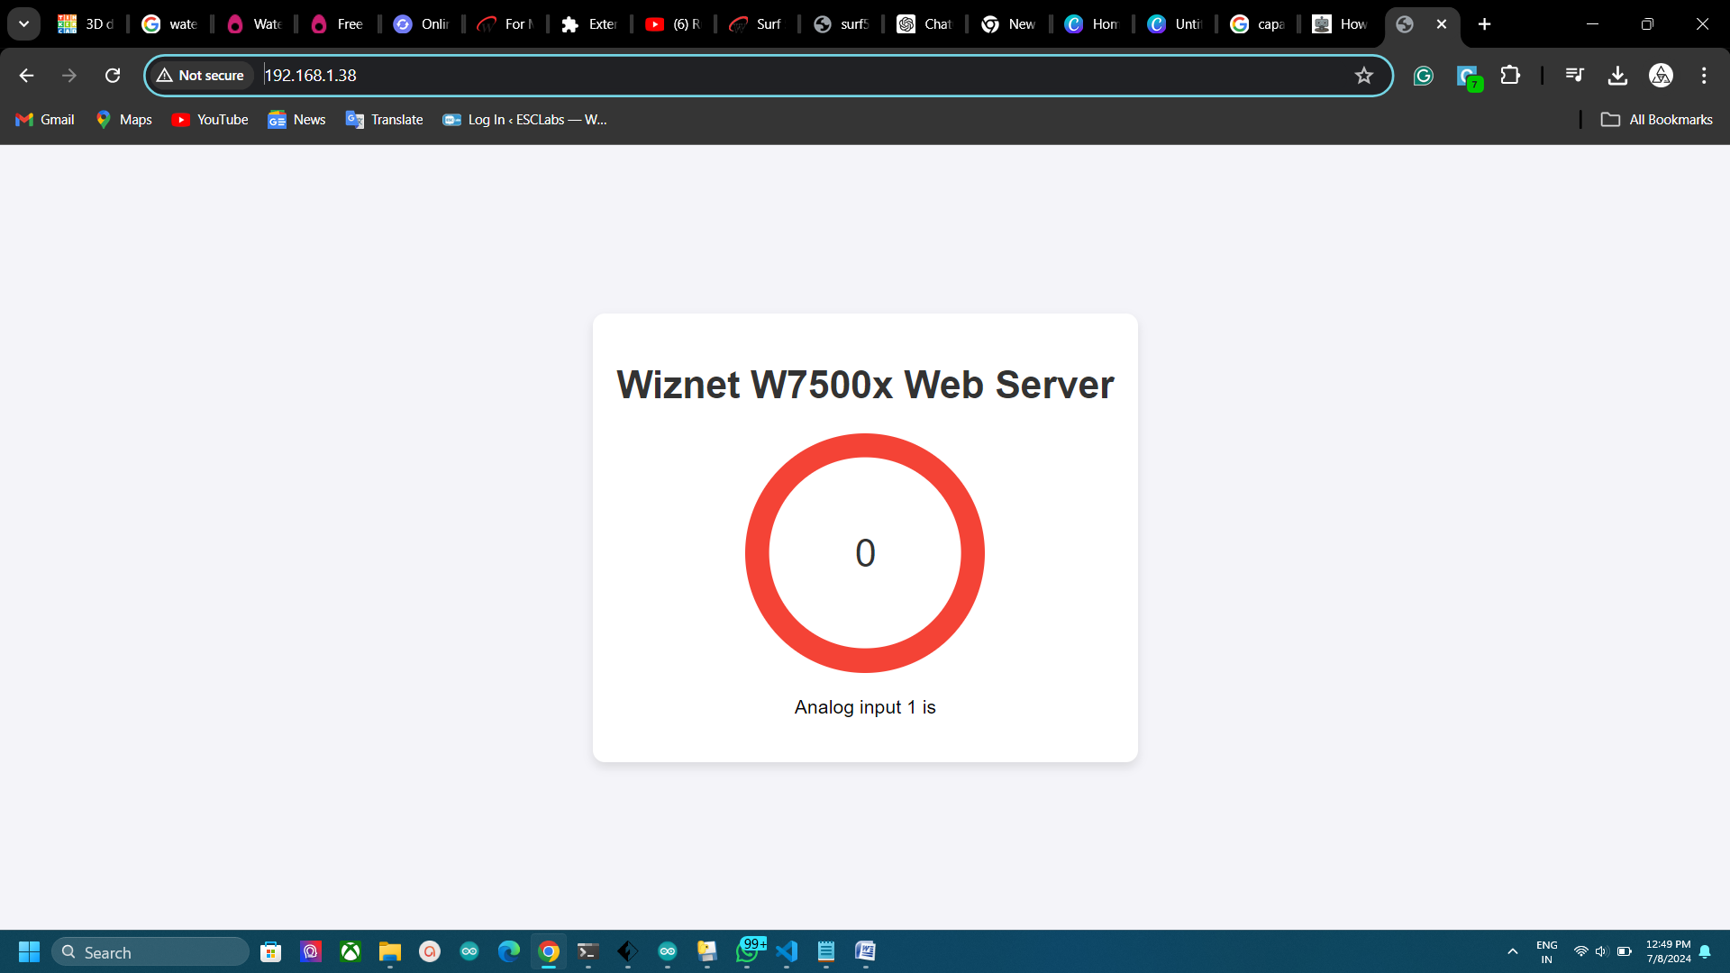Click the Not secure site info chip
The height and width of the screenshot is (973, 1730).
coord(201,76)
